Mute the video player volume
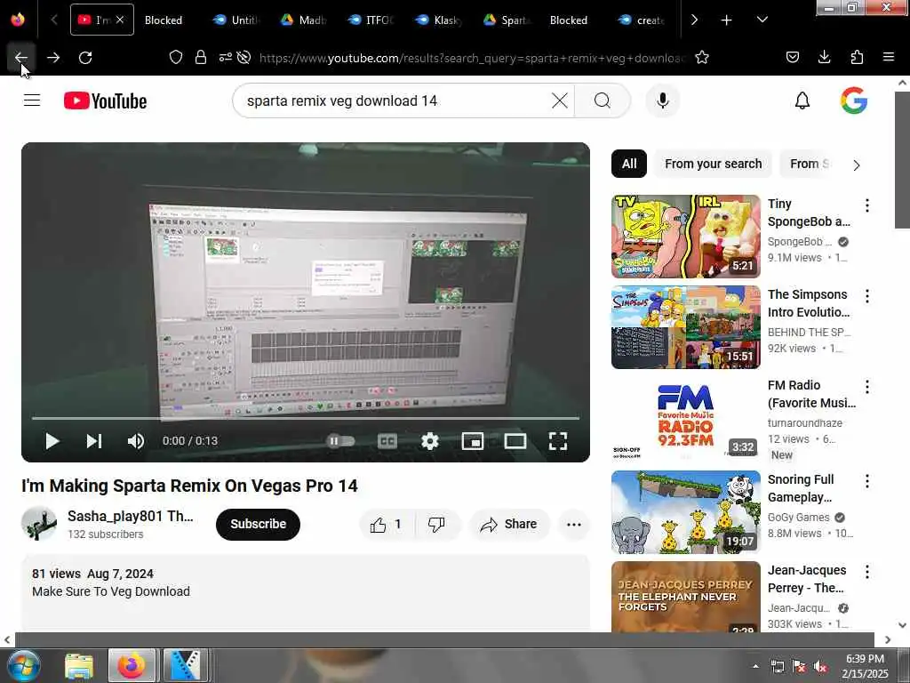This screenshot has height=683, width=910. tap(136, 441)
